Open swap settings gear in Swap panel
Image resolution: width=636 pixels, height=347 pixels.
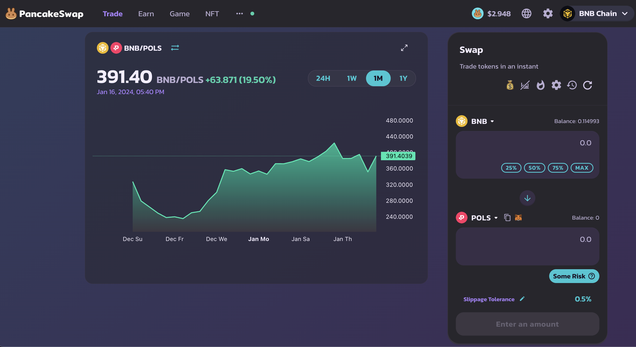pos(556,85)
